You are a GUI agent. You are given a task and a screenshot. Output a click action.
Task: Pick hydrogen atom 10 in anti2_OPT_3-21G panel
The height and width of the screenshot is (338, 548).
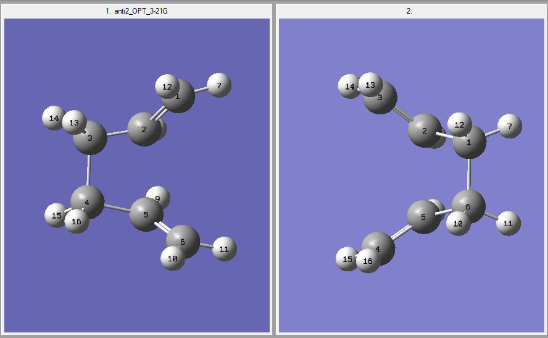[x=172, y=259]
